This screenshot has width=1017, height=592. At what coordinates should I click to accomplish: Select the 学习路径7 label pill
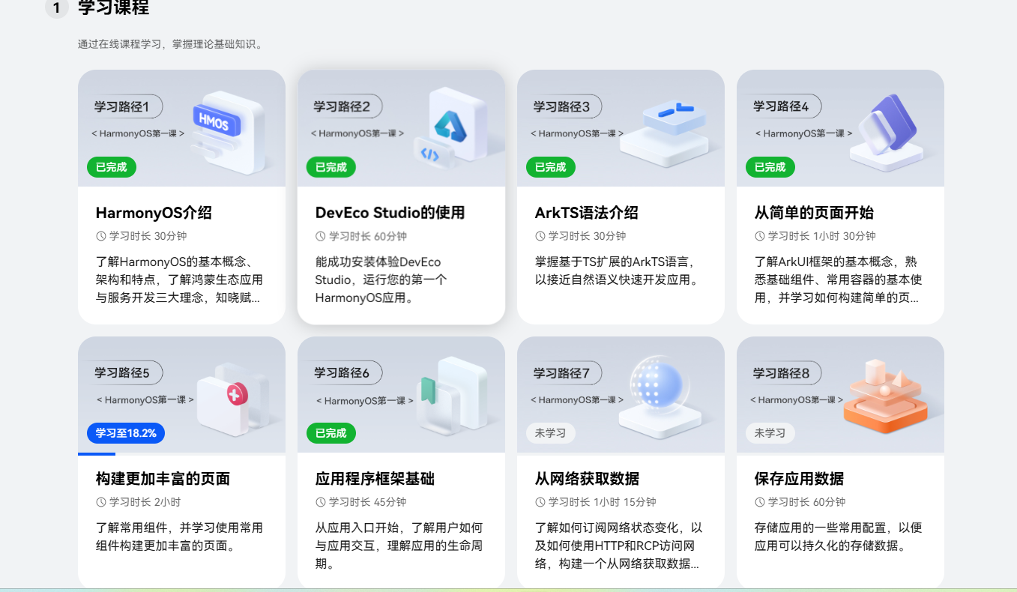click(564, 372)
